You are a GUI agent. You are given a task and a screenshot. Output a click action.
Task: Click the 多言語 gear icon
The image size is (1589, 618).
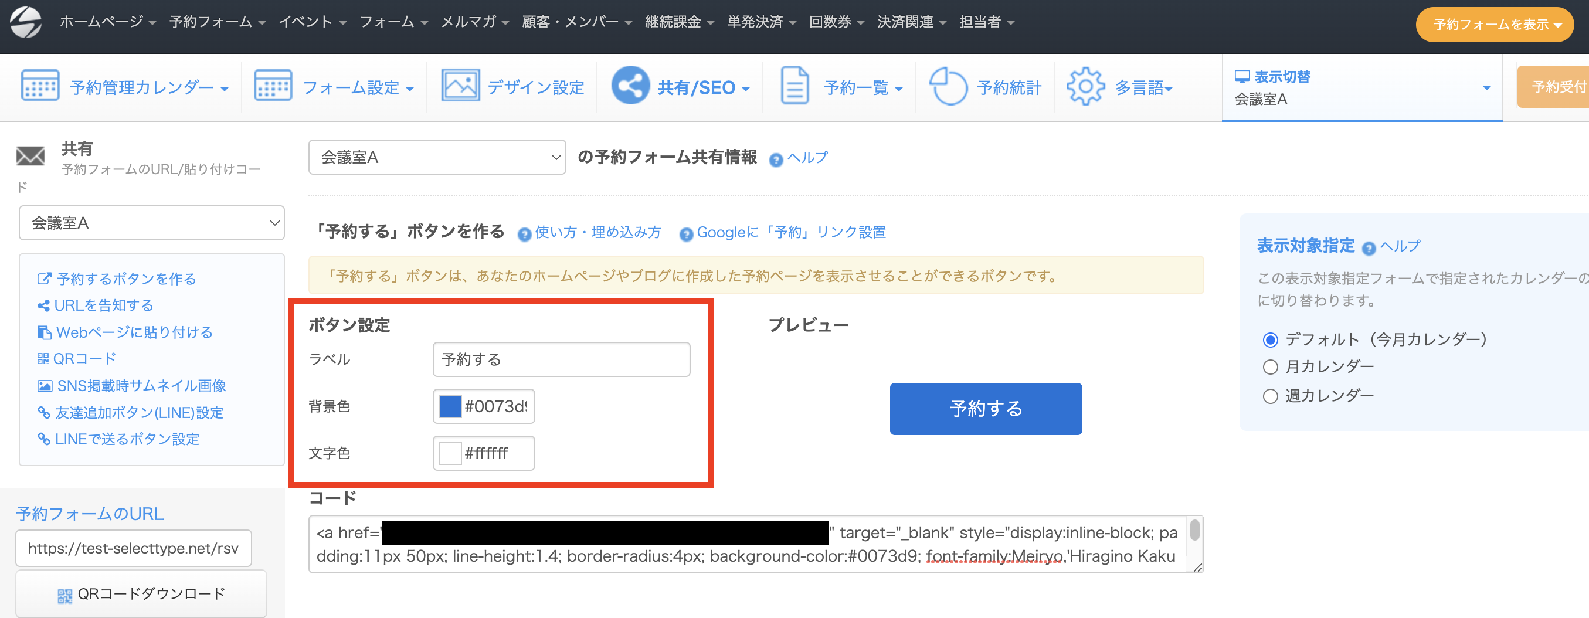pyautogui.click(x=1085, y=86)
